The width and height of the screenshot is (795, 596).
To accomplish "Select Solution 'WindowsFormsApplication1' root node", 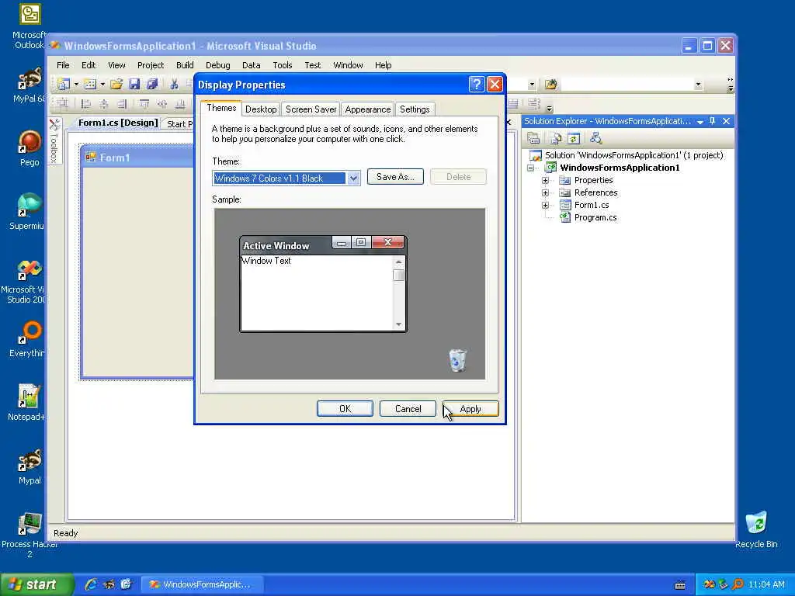I will 634,155.
